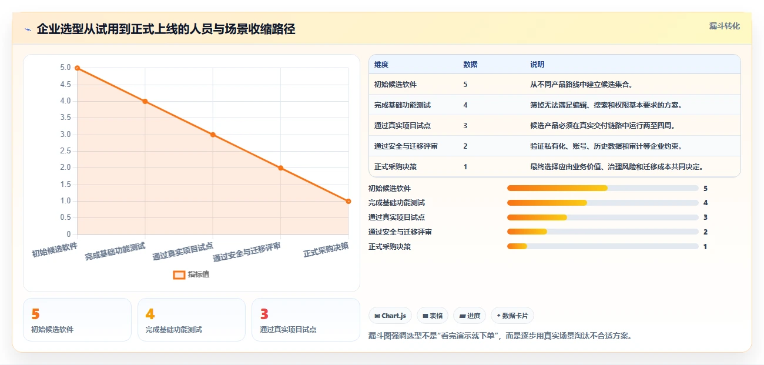Click the icon inside the Chart.js tag
The width and height of the screenshot is (764, 365).
click(x=377, y=316)
